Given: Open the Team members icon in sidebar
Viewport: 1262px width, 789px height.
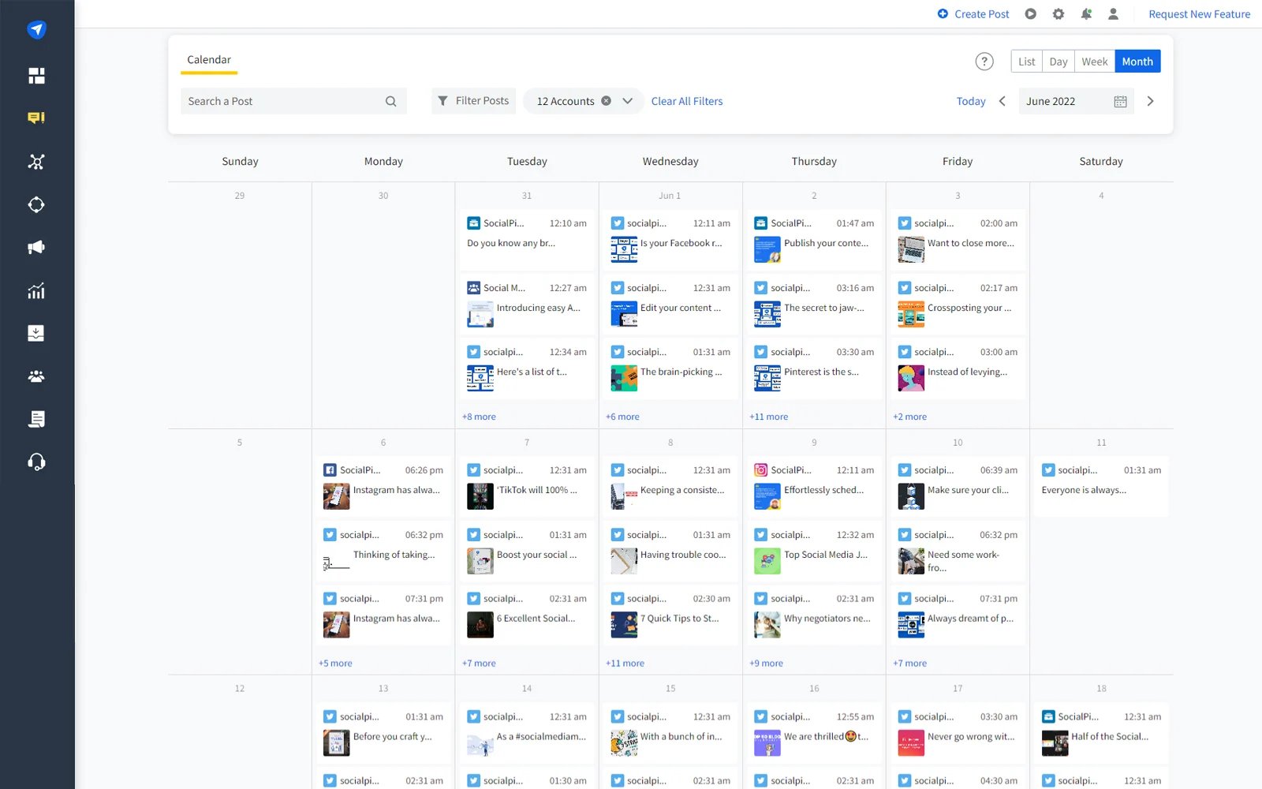Looking at the screenshot, I should (x=36, y=377).
